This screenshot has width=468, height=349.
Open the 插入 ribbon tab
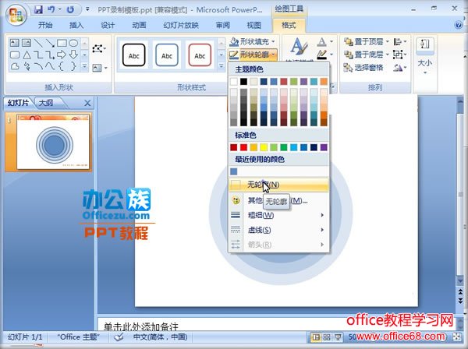coord(76,26)
